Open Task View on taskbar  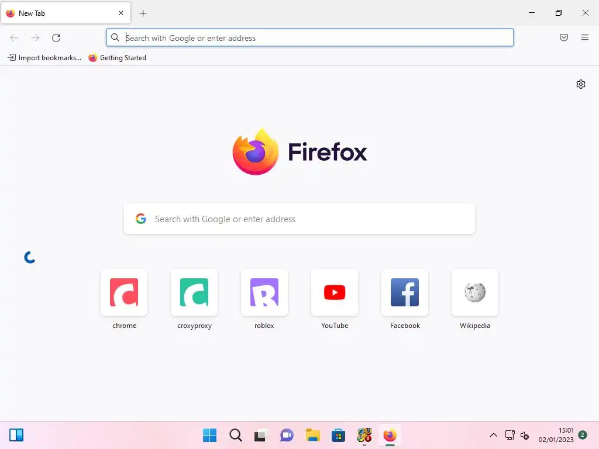pos(260,435)
